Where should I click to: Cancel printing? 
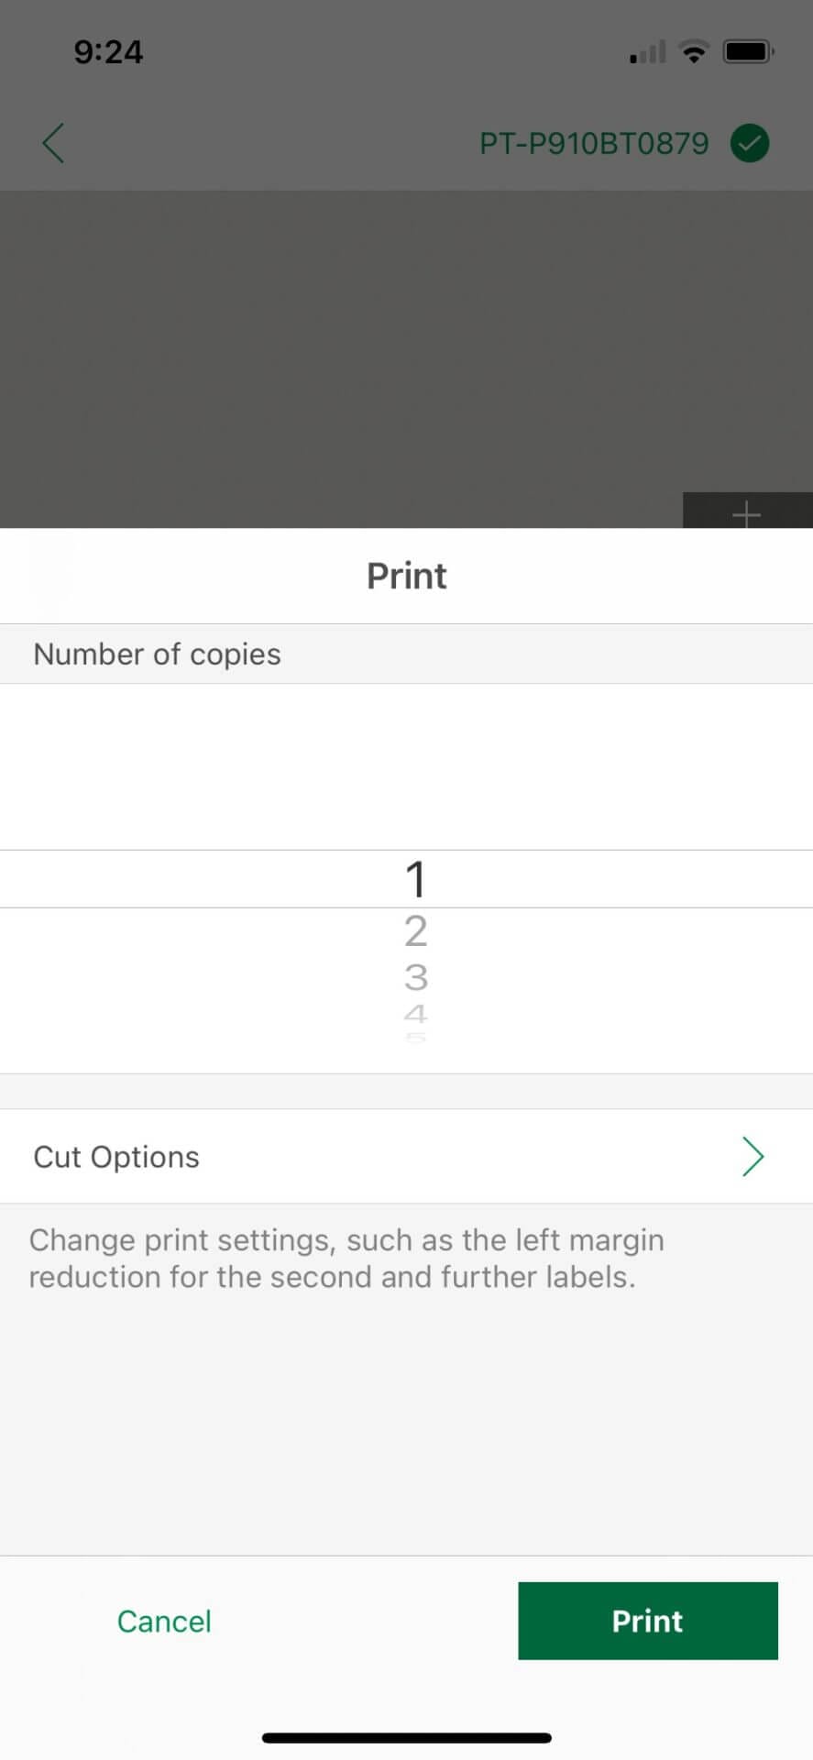(x=164, y=1621)
